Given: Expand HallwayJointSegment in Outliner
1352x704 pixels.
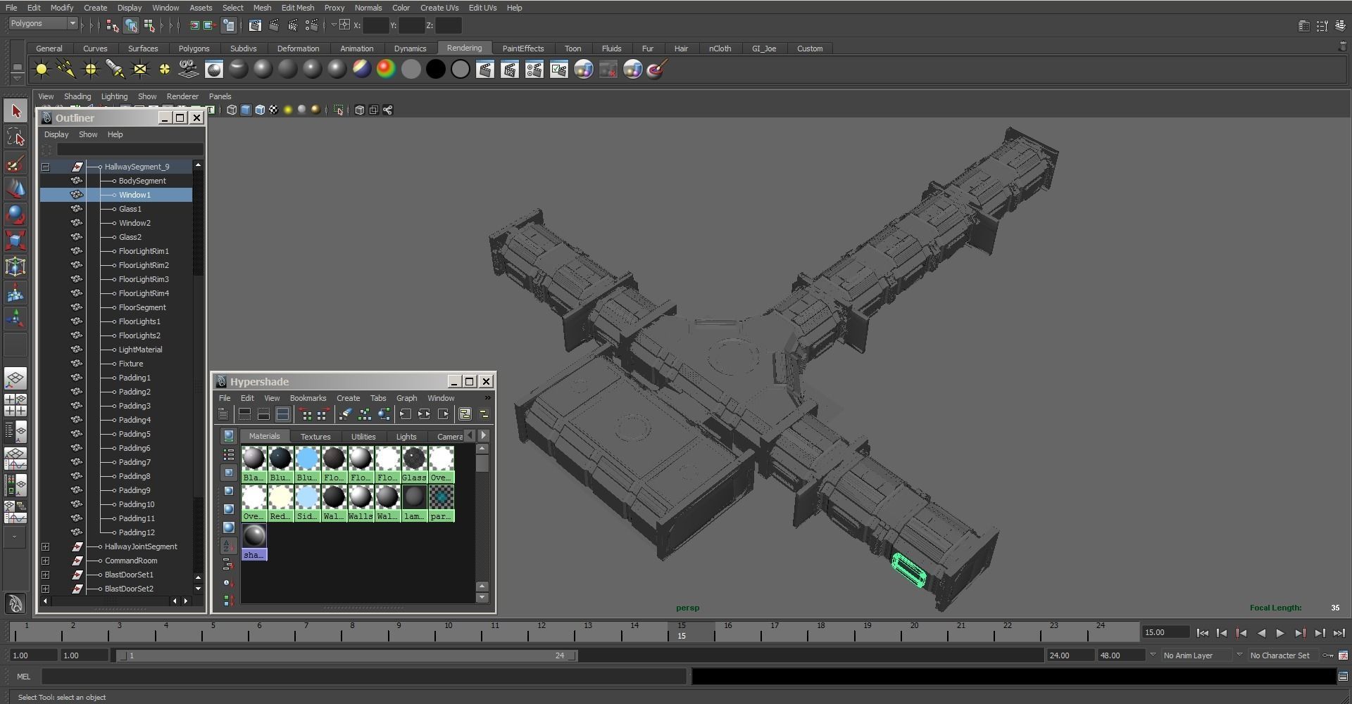Looking at the screenshot, I should pyautogui.click(x=46, y=546).
